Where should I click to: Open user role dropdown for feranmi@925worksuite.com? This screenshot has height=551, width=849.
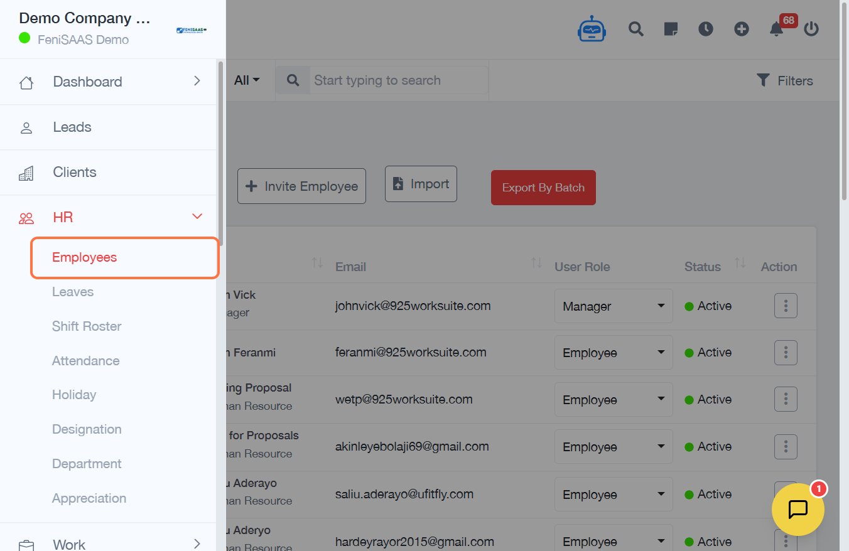[613, 353]
